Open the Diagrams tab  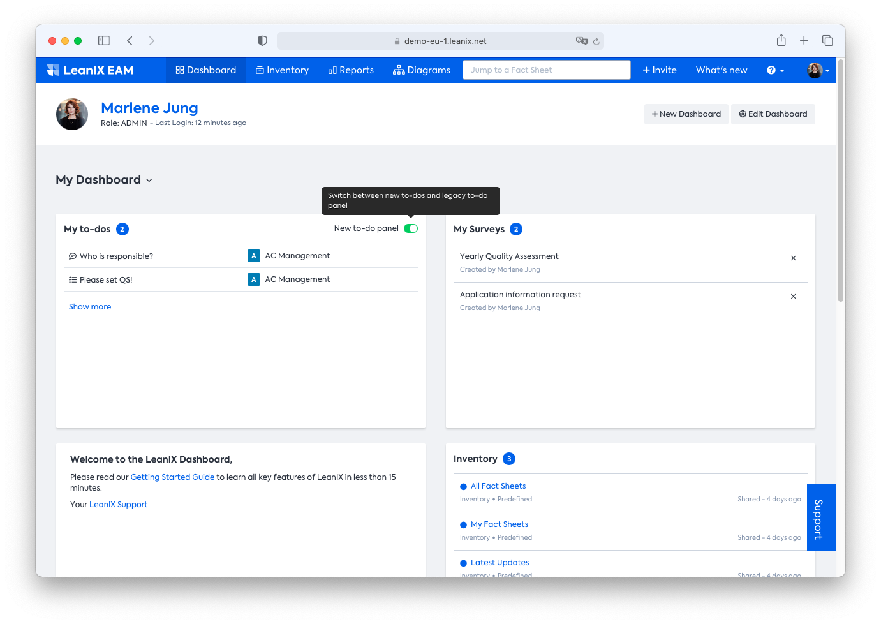[422, 70]
